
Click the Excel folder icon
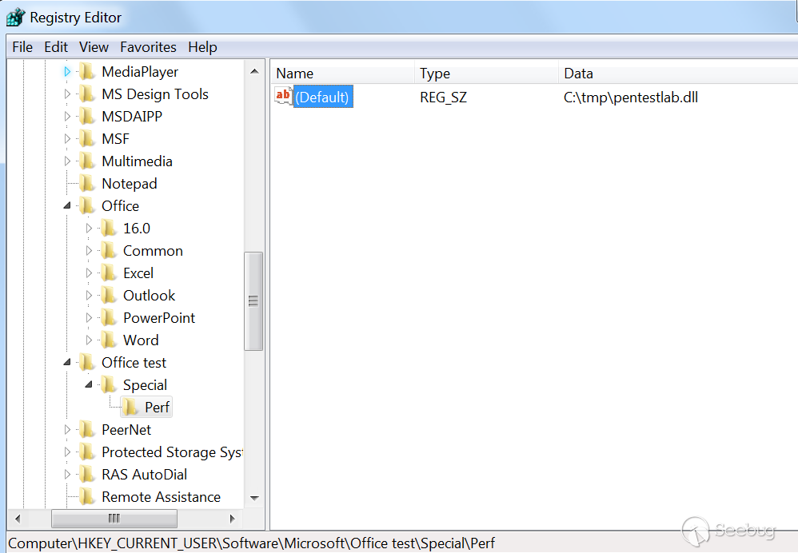click(109, 273)
